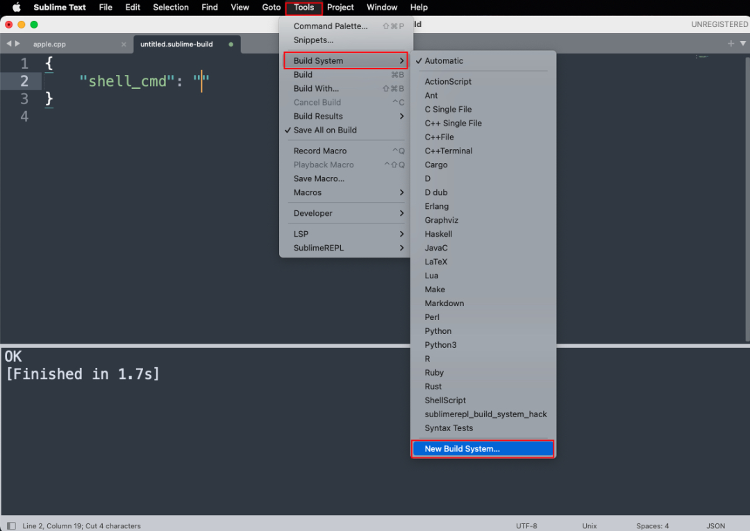750x531 pixels.
Task: Select C++File build system
Action: point(483,137)
